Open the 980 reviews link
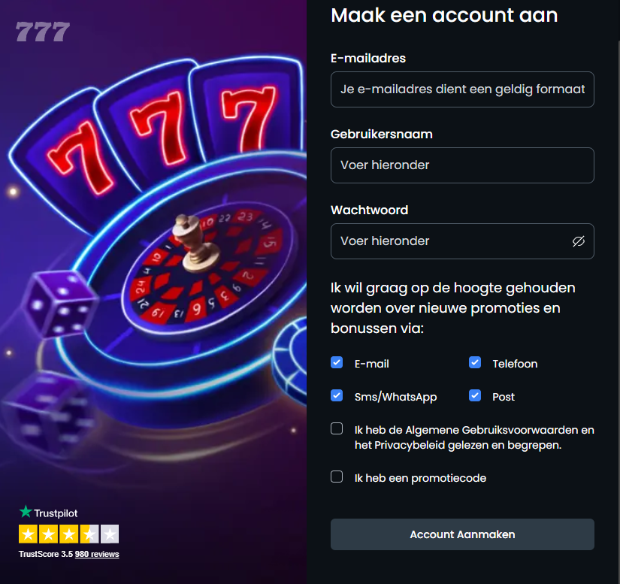The height and width of the screenshot is (584, 620). pos(97,555)
